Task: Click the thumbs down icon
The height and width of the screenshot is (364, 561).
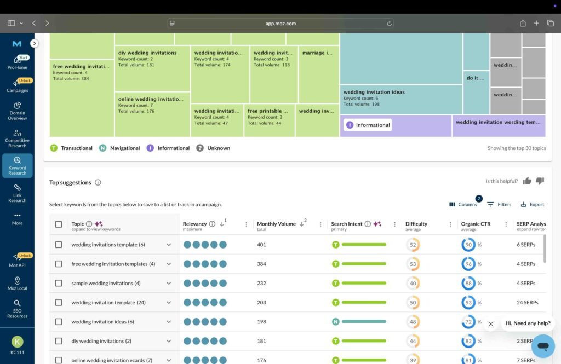Action: click(540, 181)
